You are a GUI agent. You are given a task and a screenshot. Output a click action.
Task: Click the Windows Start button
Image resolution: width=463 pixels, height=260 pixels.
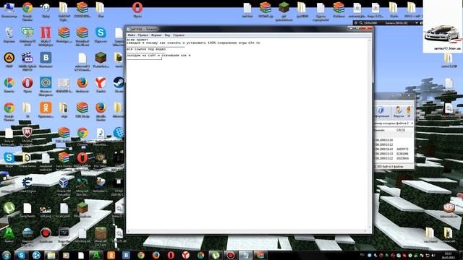7,255
